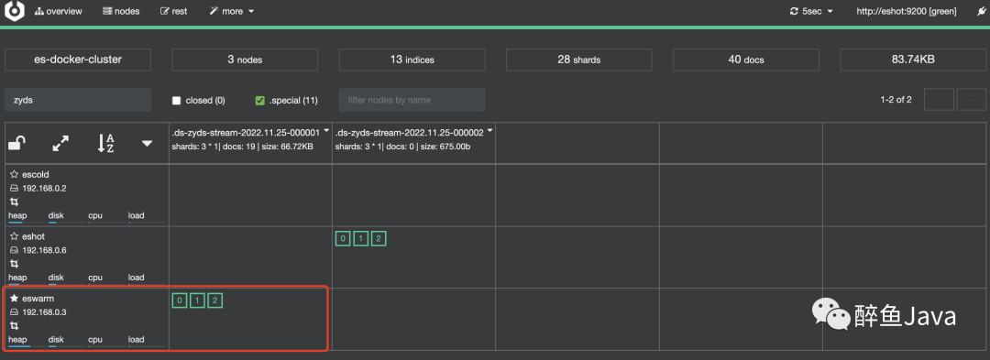The height and width of the screenshot is (360, 990).
Task: Click the filled star beside eswarm
Action: (14, 299)
